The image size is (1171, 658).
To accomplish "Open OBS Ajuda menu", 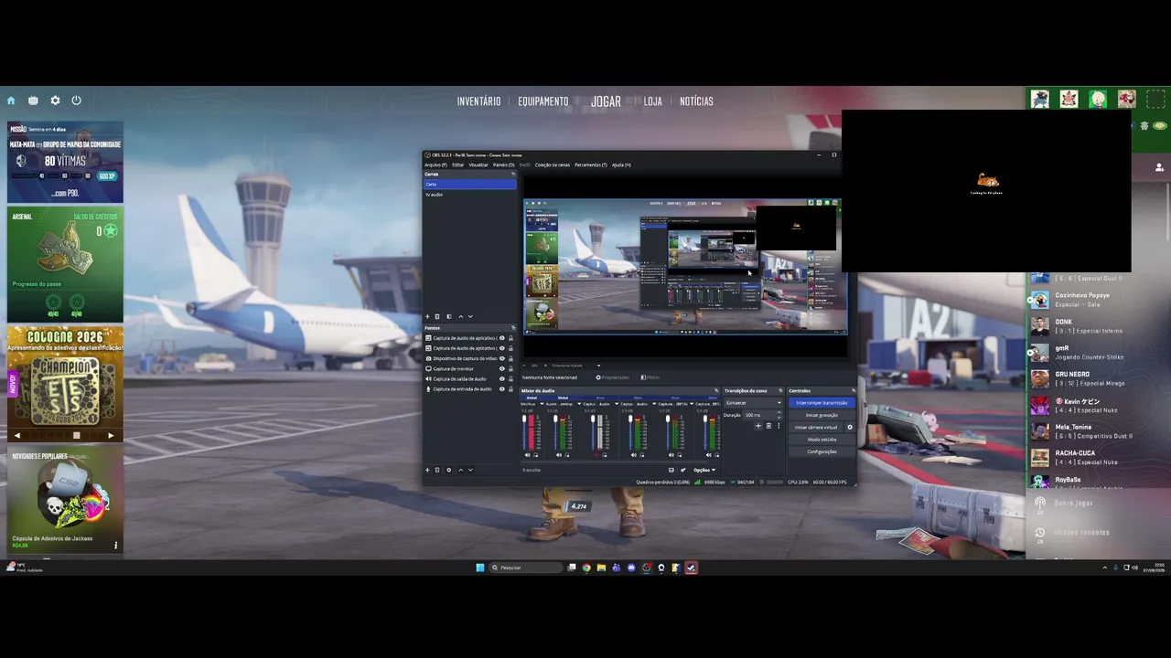I will [x=620, y=164].
